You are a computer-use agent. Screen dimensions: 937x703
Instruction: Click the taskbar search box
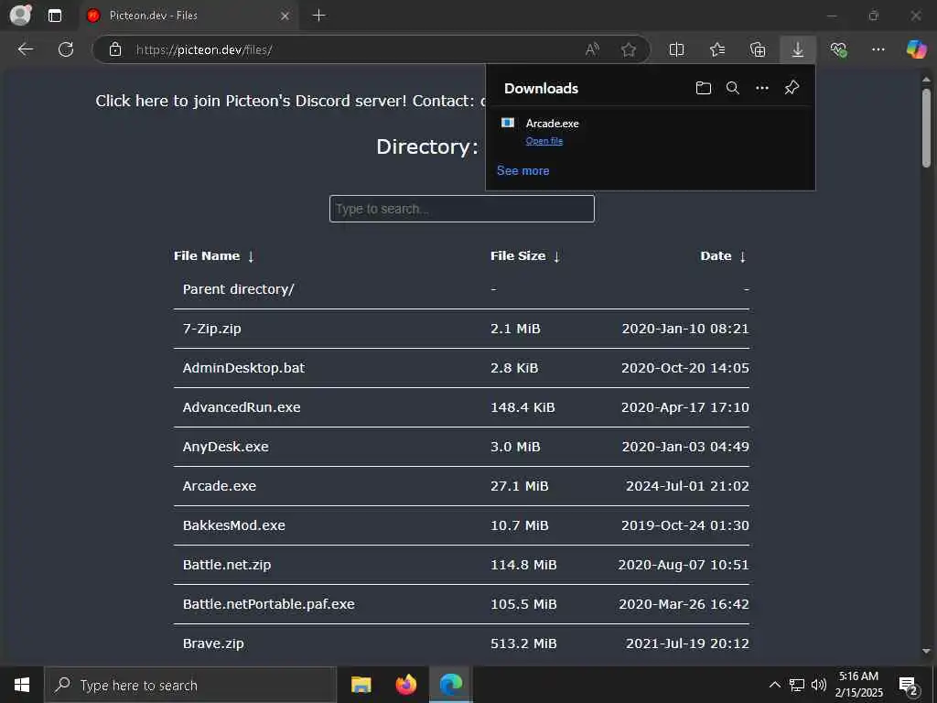tap(190, 685)
